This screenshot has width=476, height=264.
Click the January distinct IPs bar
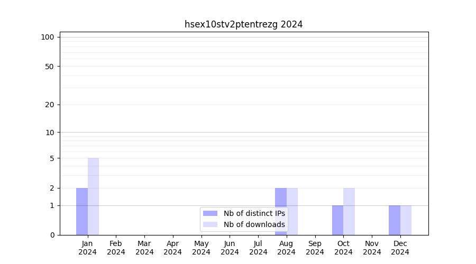82,211
